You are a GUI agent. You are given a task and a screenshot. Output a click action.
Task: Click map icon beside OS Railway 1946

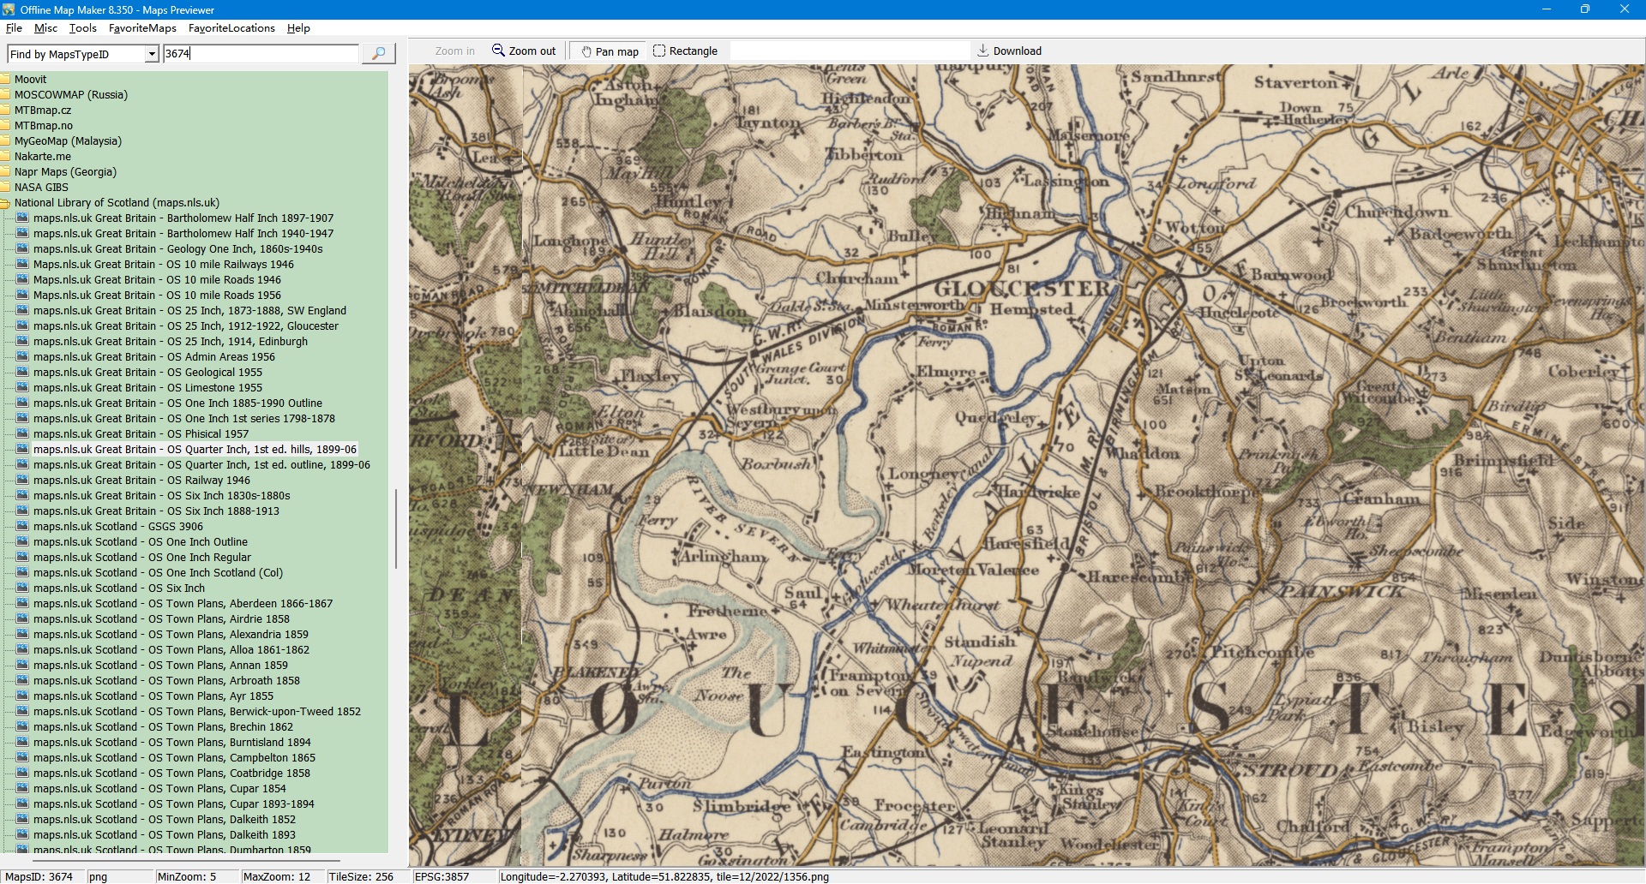click(22, 481)
